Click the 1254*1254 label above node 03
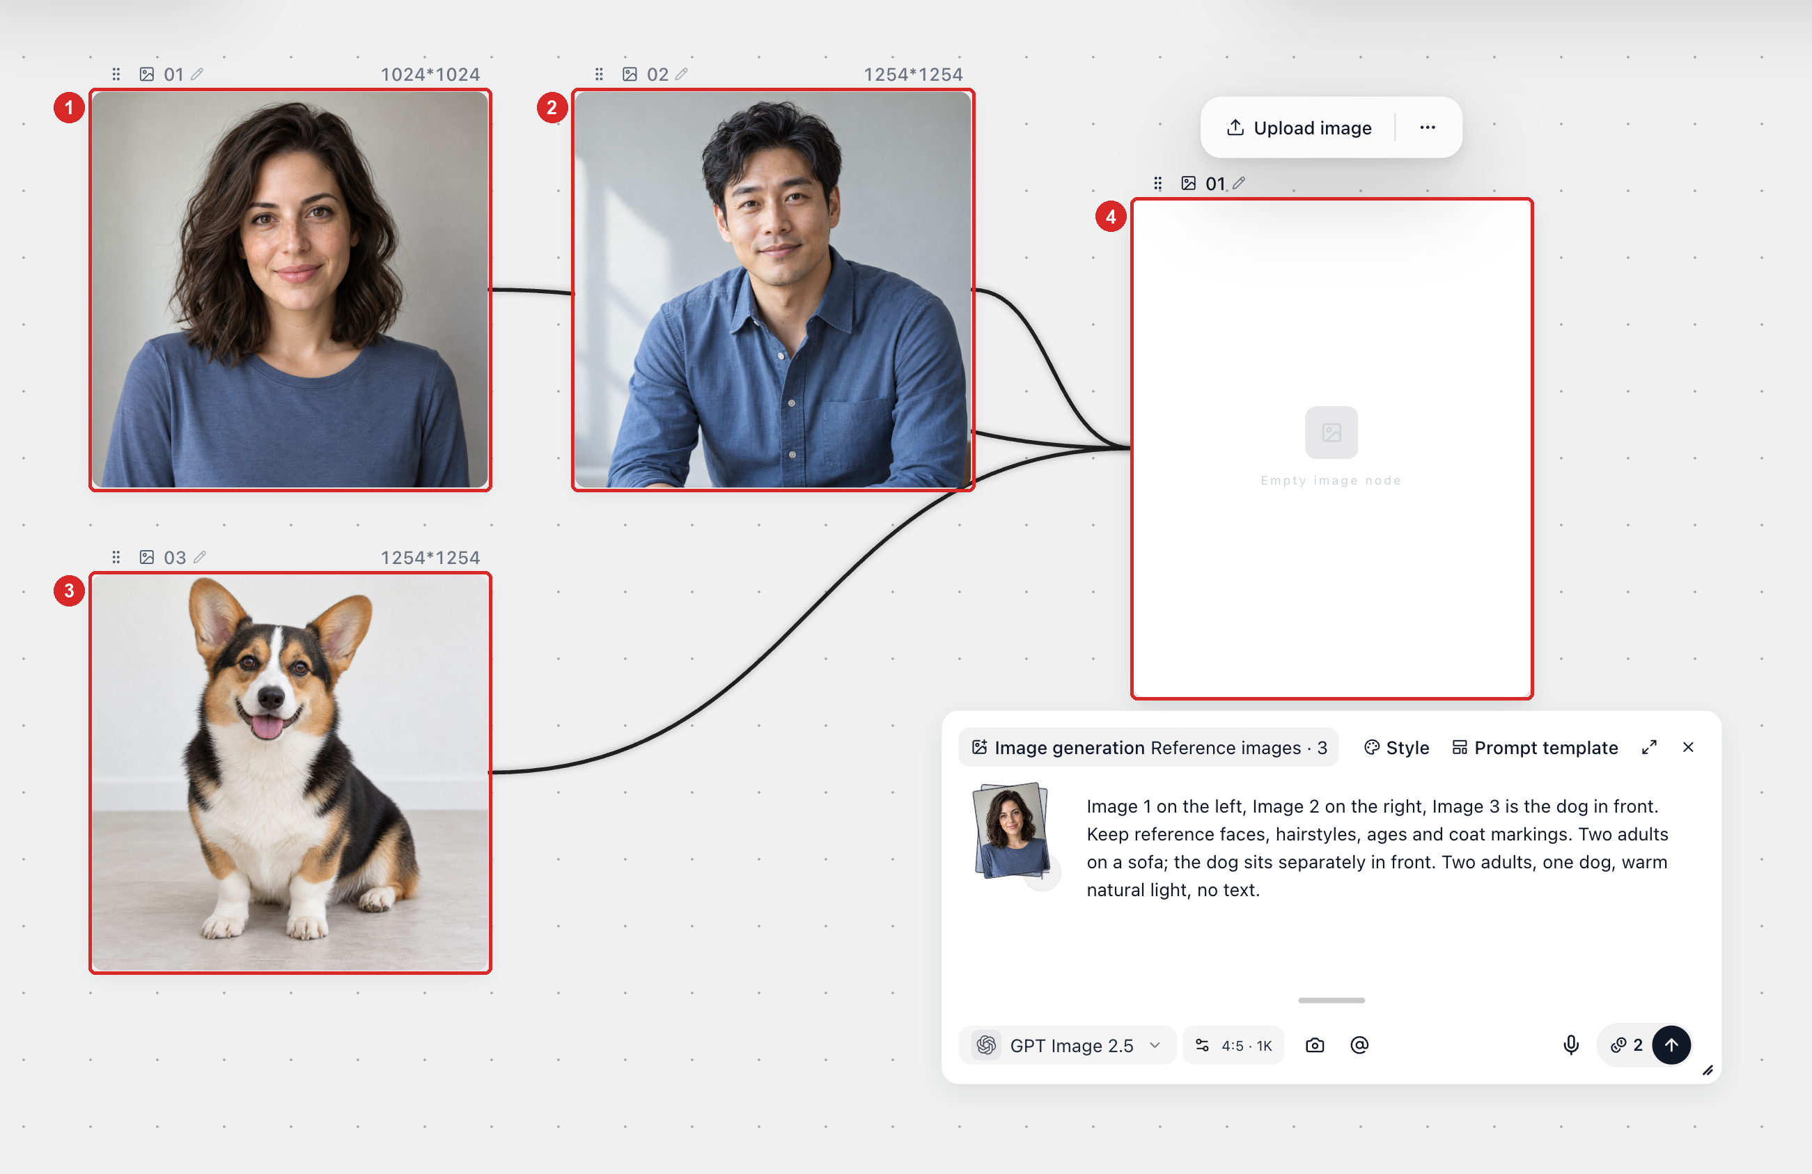This screenshot has height=1174, width=1812. tap(430, 558)
